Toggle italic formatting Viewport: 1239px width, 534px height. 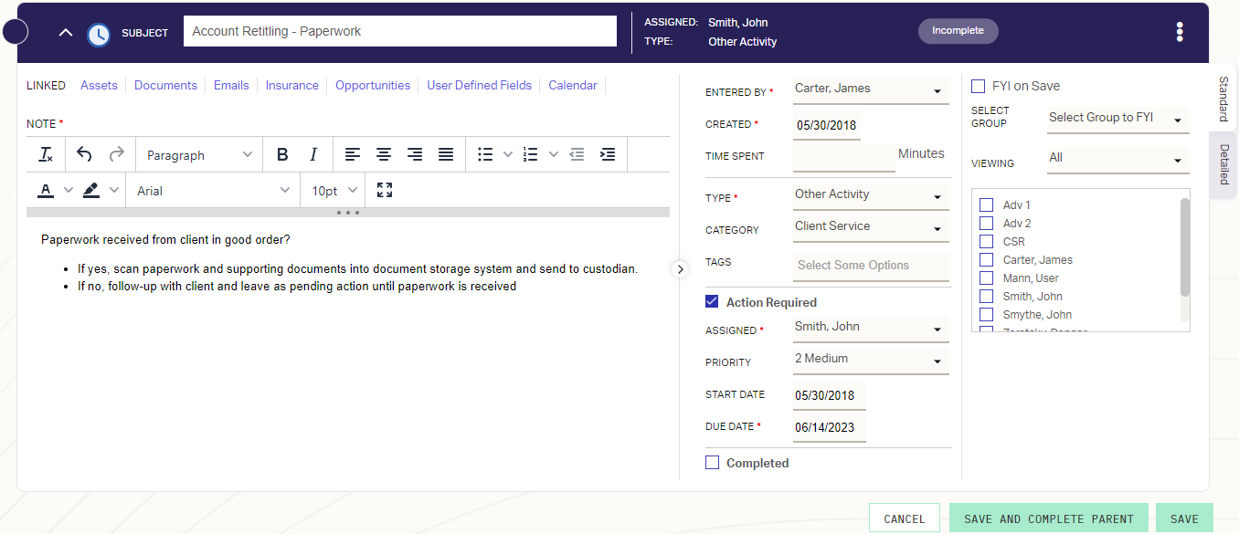(313, 155)
